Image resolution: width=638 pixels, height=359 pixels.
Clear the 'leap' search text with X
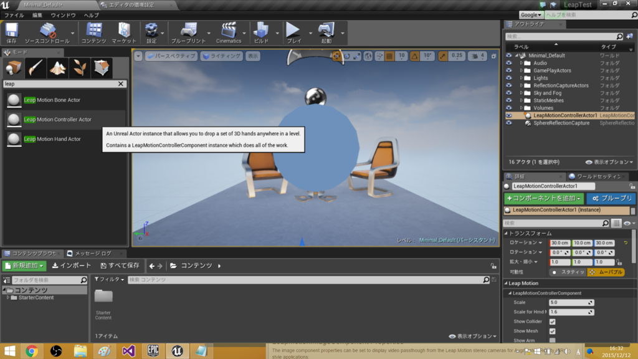[x=121, y=84]
